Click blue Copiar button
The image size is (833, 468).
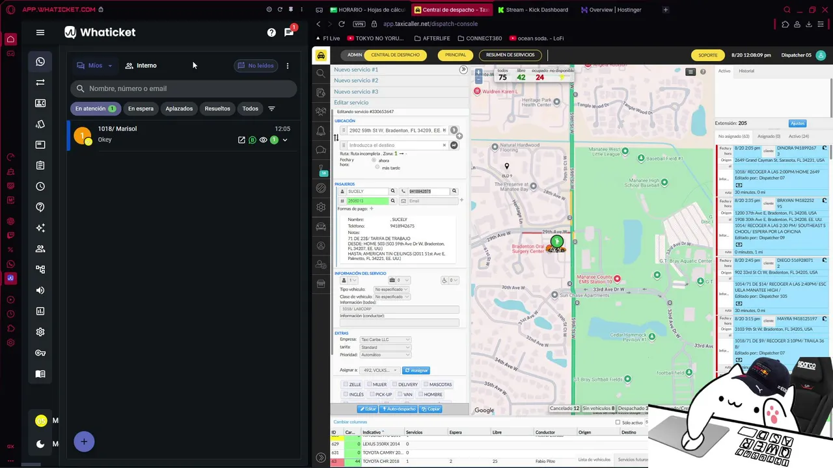[x=431, y=409]
